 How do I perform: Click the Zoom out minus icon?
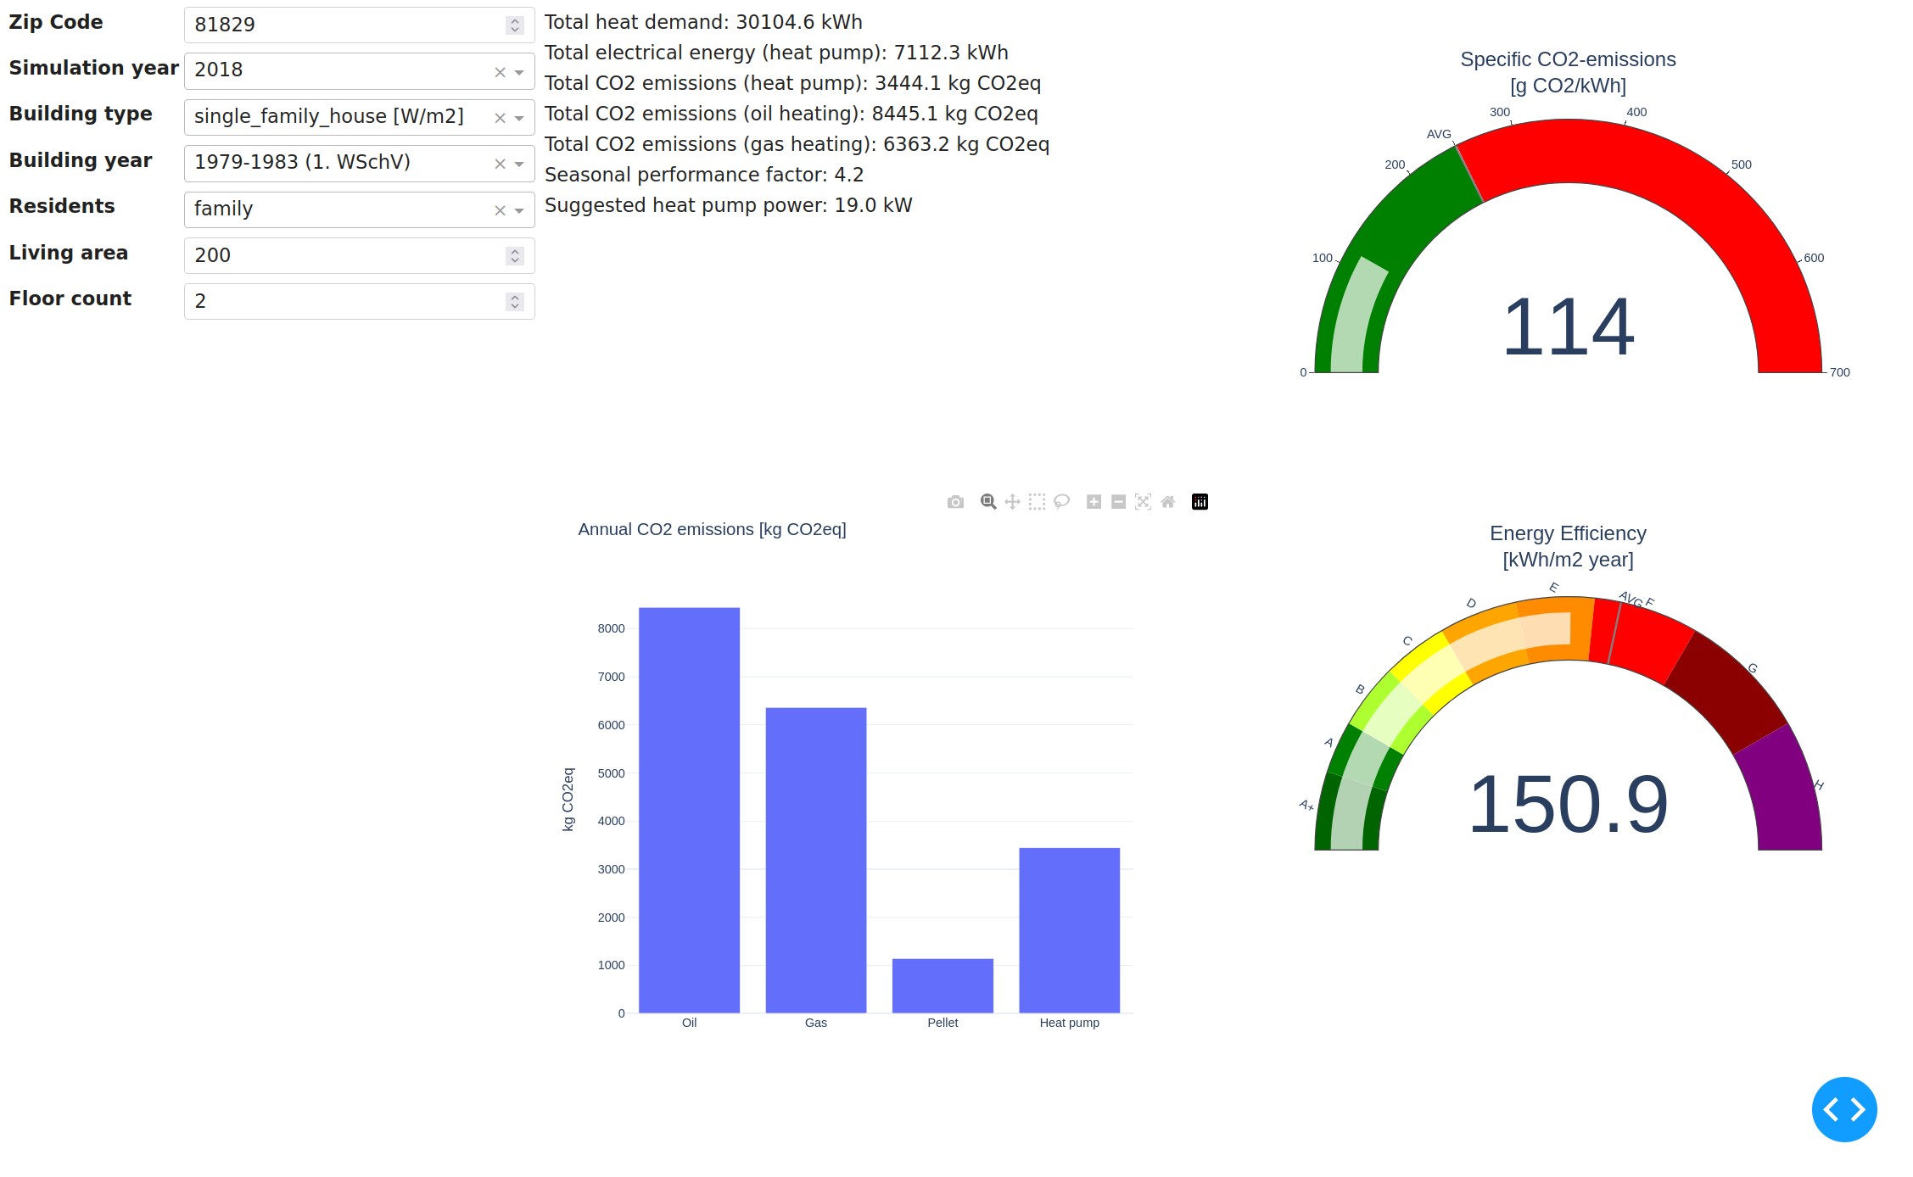pyautogui.click(x=1118, y=502)
